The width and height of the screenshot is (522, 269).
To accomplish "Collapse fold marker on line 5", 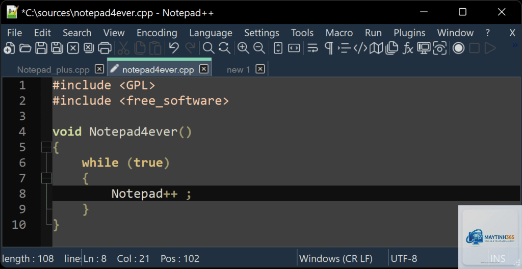I will 46,147.
